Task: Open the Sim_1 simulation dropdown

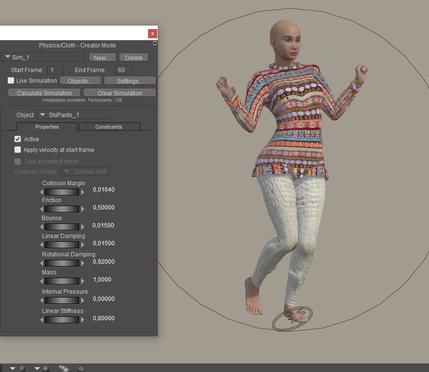Action: tap(44, 57)
